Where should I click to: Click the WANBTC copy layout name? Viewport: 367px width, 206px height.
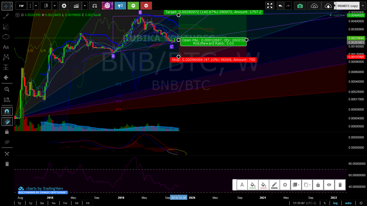click(x=348, y=6)
